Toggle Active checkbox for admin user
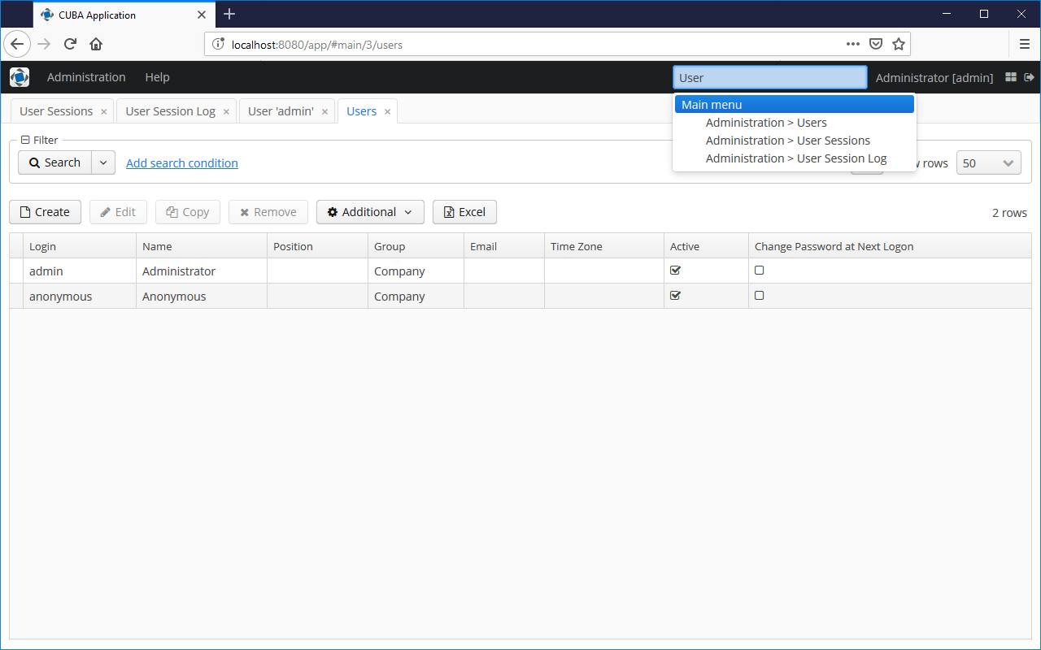Viewport: 1041px width, 650px height. 675,271
